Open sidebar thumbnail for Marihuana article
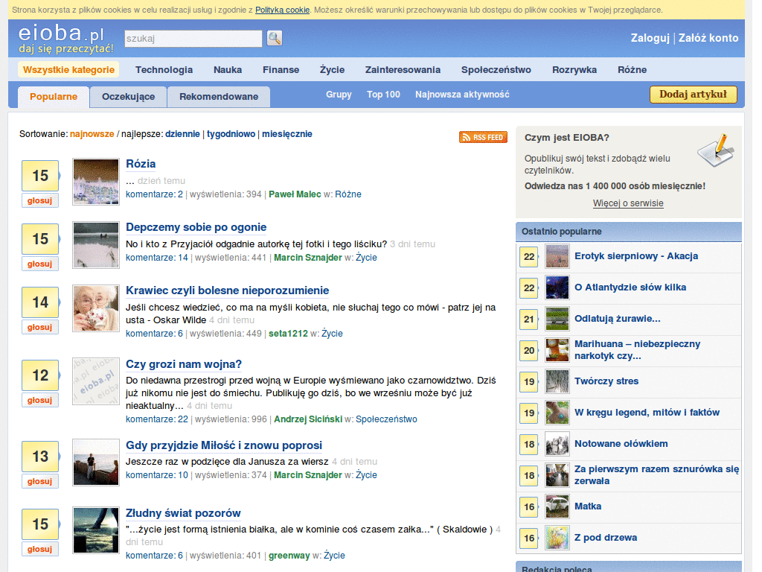Screen dimensions: 762x572 tap(557, 350)
